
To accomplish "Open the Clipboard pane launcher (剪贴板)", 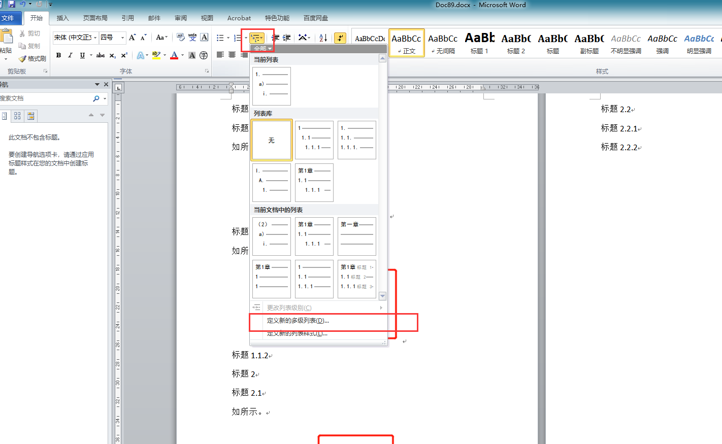I will point(45,71).
